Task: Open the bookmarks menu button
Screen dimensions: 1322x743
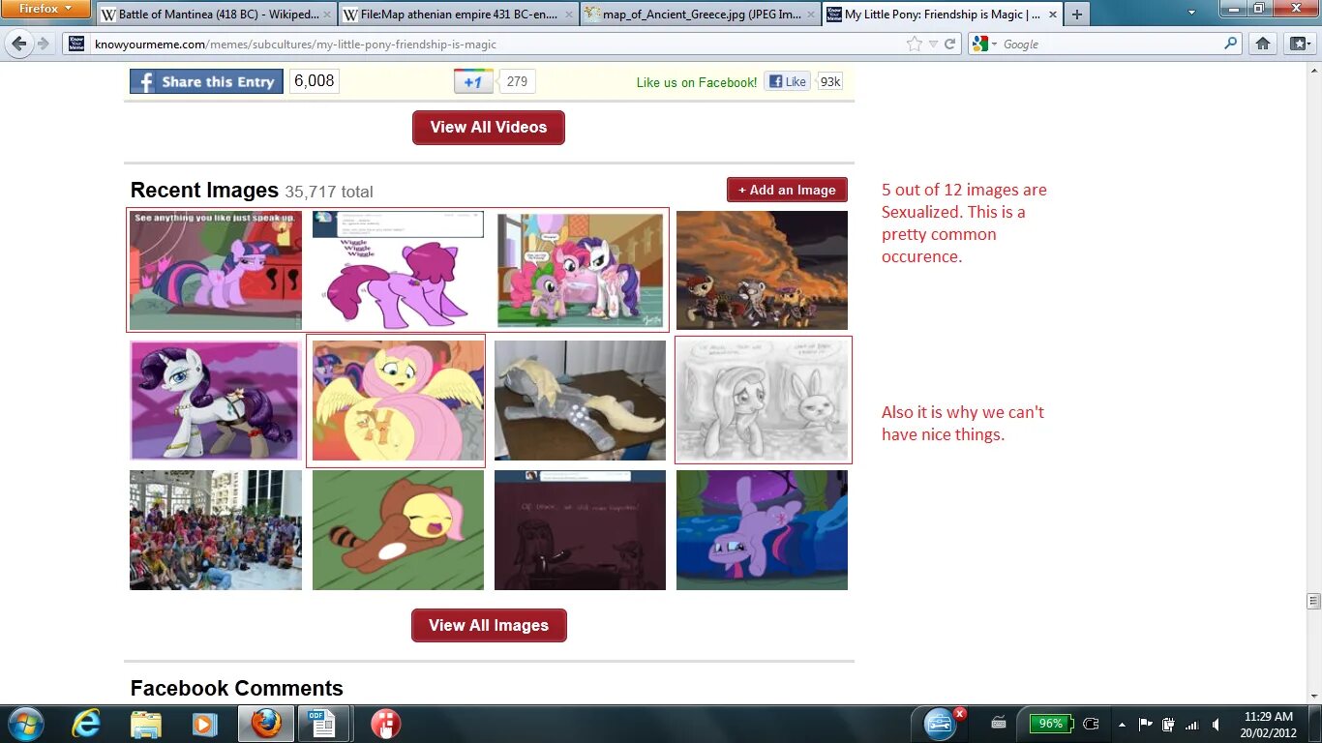Action: (1298, 44)
